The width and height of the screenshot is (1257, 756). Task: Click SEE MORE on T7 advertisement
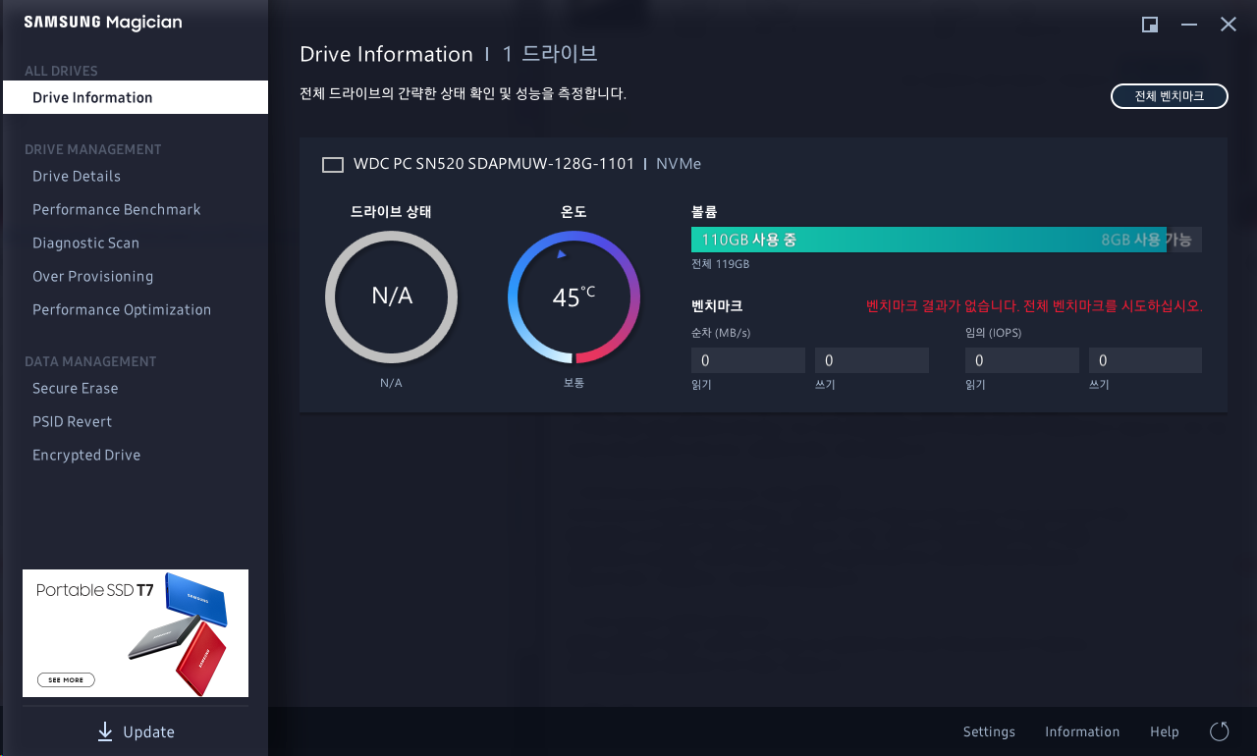[x=67, y=679]
